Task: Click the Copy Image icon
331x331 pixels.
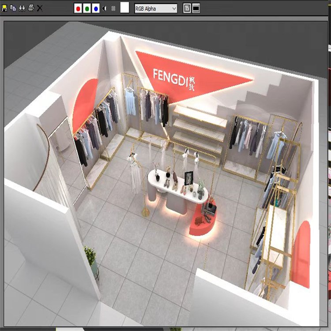Action: tap(13, 8)
